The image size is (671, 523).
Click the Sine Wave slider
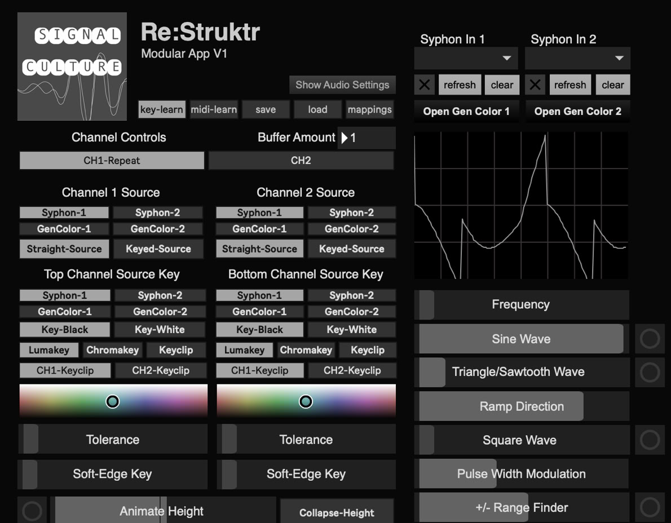click(522, 339)
